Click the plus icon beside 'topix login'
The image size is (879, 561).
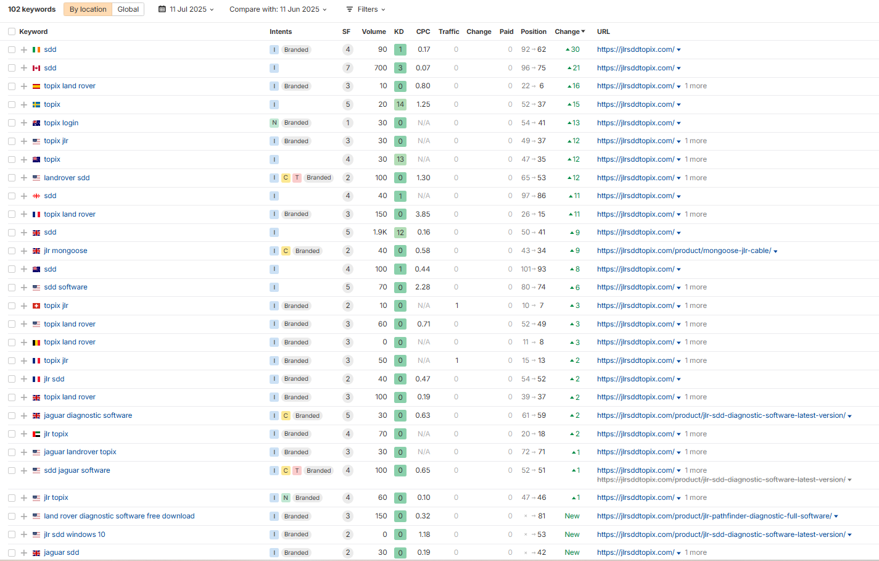[x=24, y=123]
